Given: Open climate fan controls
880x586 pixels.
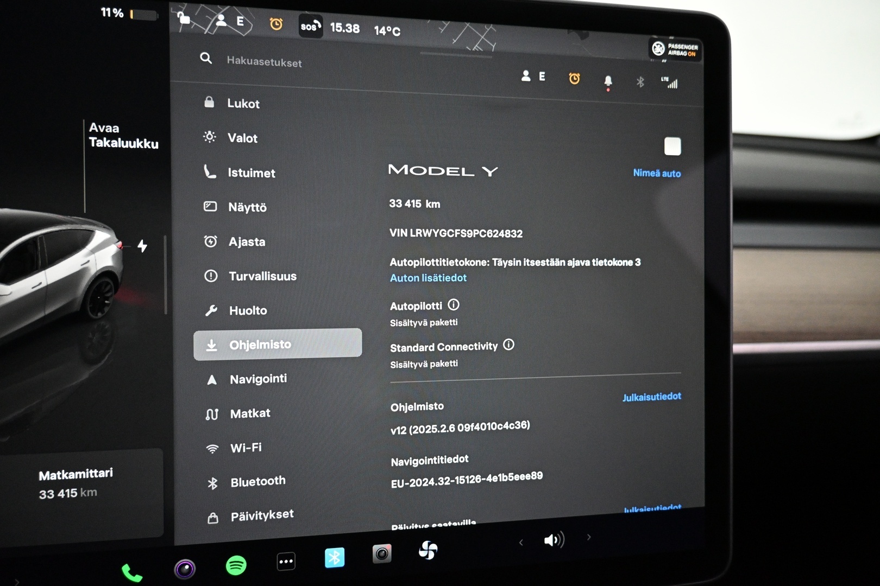Looking at the screenshot, I should (428, 550).
